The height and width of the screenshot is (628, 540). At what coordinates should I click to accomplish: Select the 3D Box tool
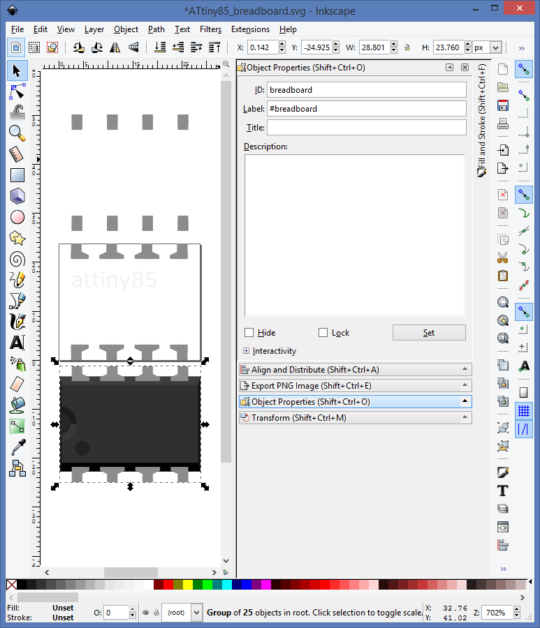(x=17, y=196)
